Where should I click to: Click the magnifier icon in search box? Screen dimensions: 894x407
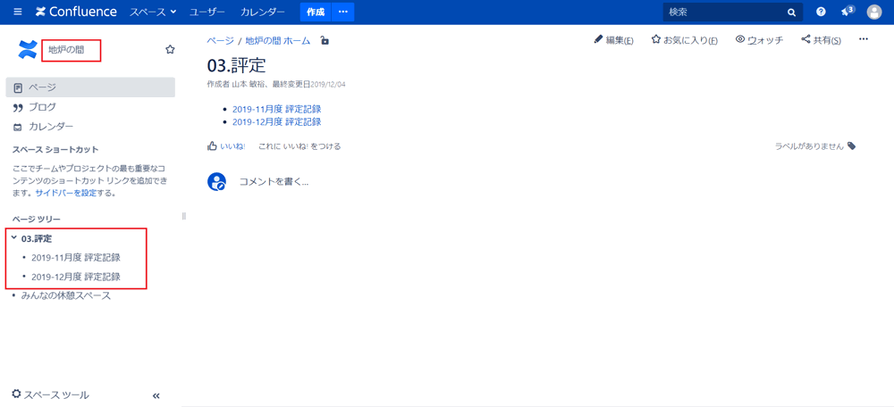(x=791, y=12)
